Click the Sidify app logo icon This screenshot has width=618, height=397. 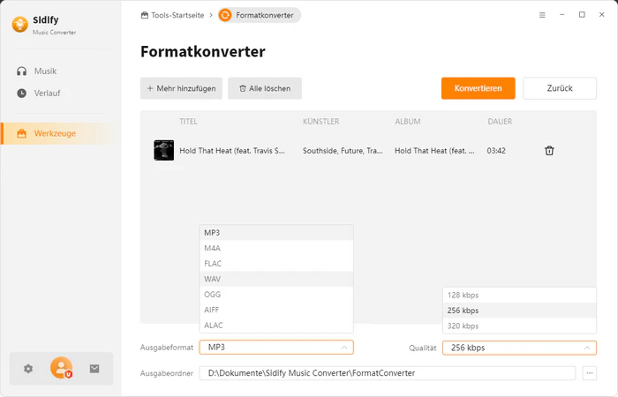tap(19, 25)
